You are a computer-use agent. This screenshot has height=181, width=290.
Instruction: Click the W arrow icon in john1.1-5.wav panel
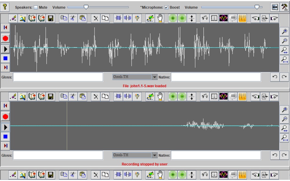point(265,18)
